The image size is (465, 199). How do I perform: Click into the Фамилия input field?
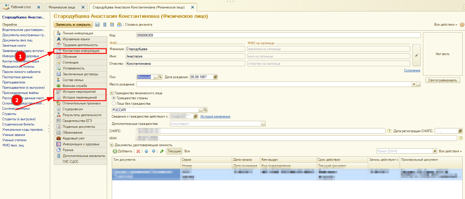[185, 49]
